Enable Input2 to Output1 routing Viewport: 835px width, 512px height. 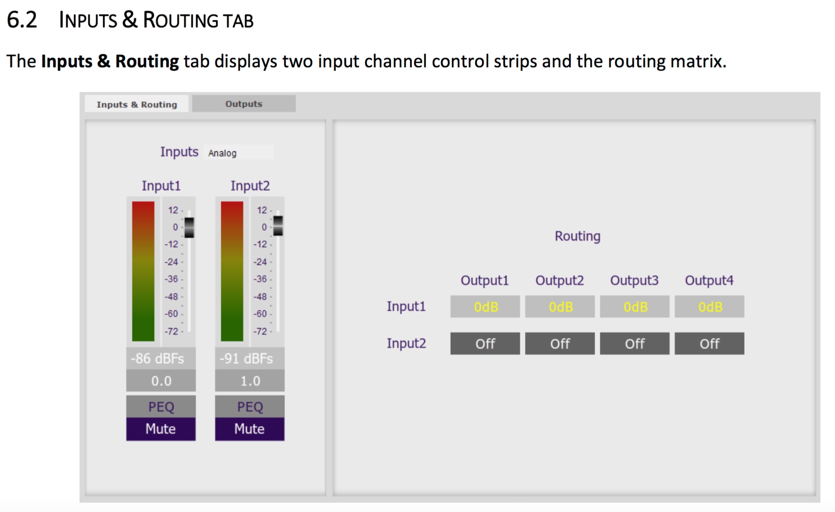[x=485, y=343]
